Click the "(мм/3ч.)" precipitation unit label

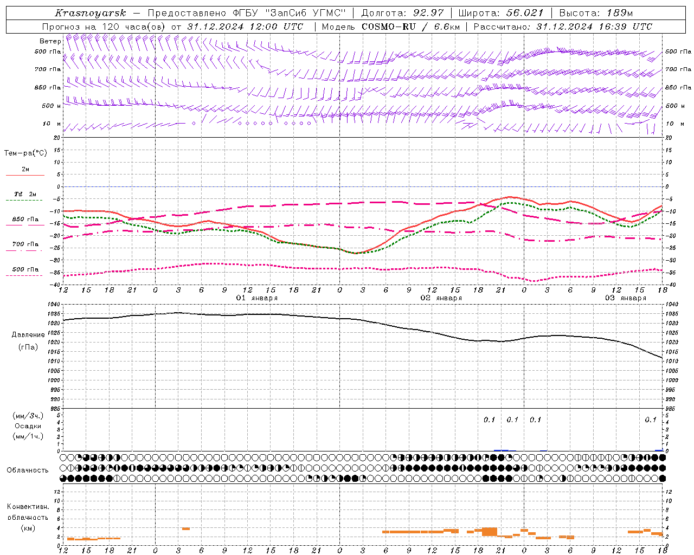[x=28, y=416]
